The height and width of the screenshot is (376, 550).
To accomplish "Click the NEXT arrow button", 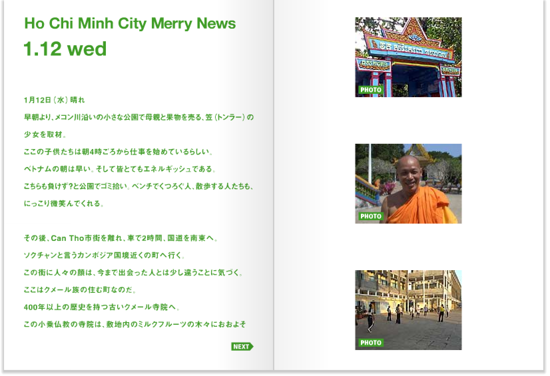I will 242,346.
